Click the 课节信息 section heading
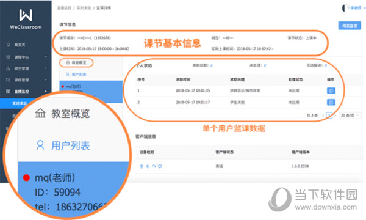Image resolution: width=366 pixels, height=220 pixels. pyautogui.click(x=68, y=24)
